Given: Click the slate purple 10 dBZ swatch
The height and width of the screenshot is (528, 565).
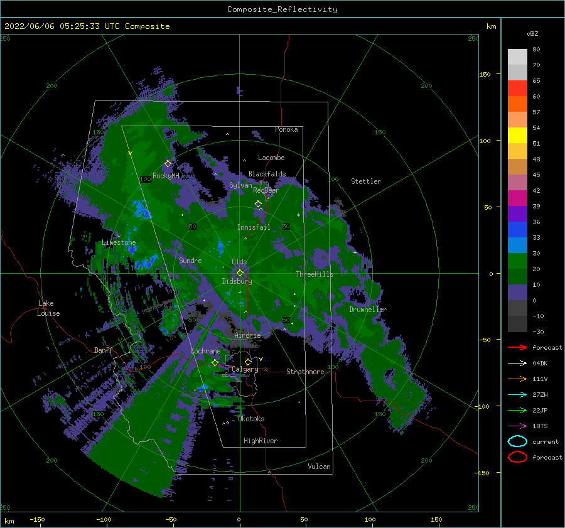Looking at the screenshot, I should 517,292.
